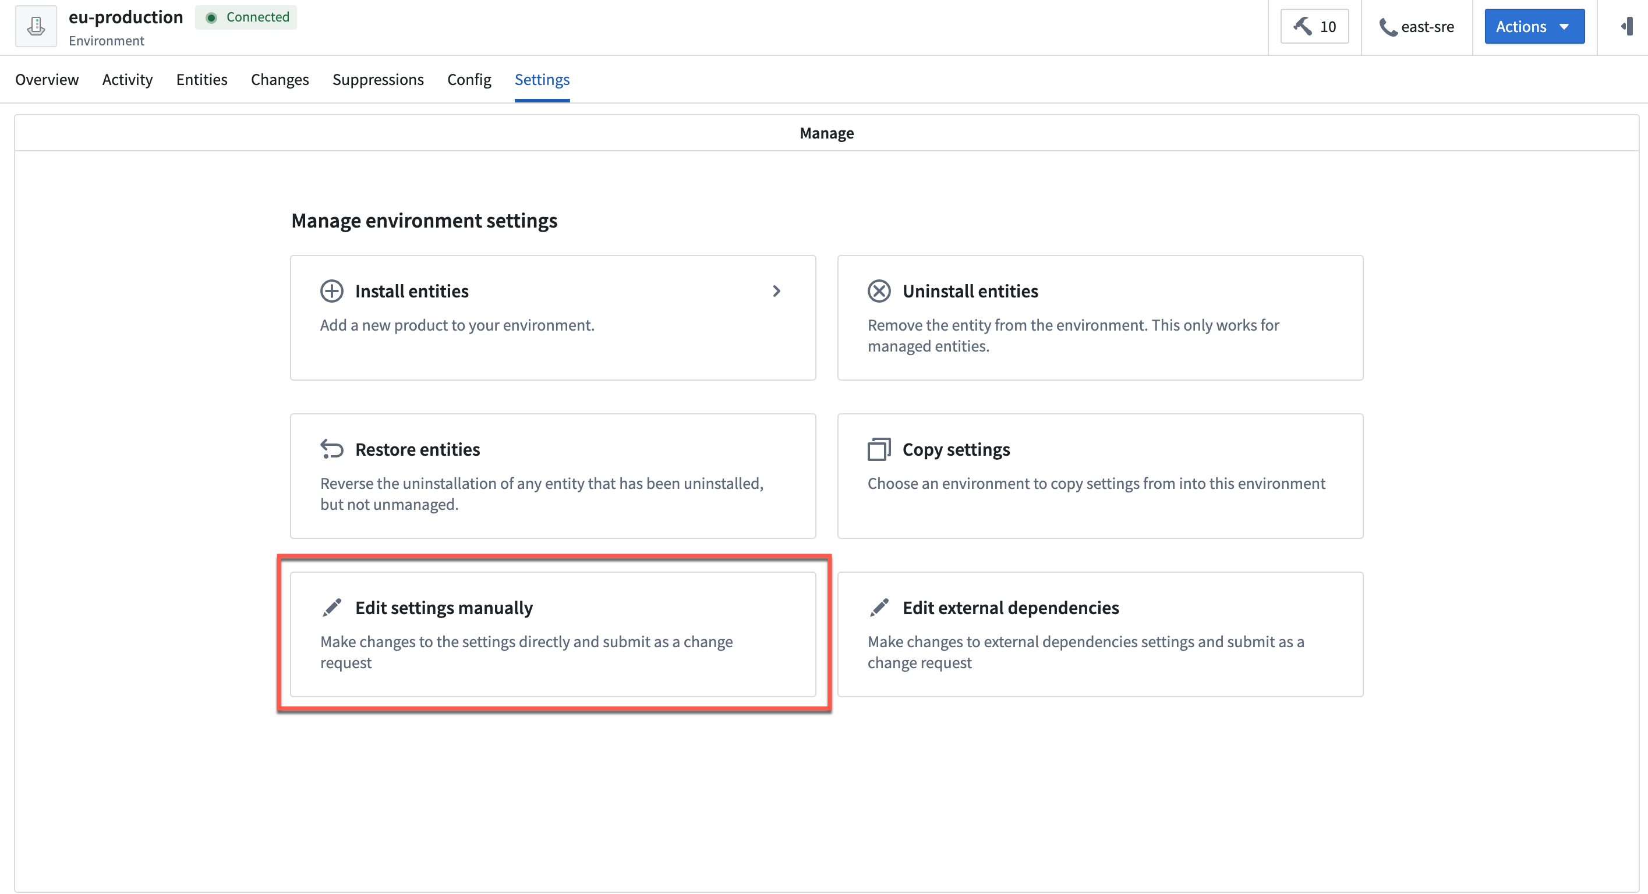The height and width of the screenshot is (894, 1648).
Task: Click the undo-arrow icon on Restore entities
Action: [x=331, y=449]
